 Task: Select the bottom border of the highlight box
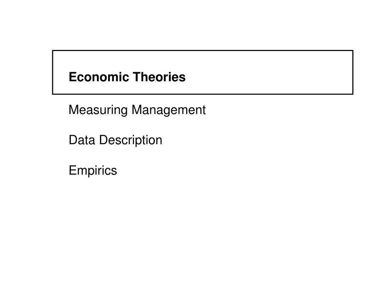click(203, 94)
